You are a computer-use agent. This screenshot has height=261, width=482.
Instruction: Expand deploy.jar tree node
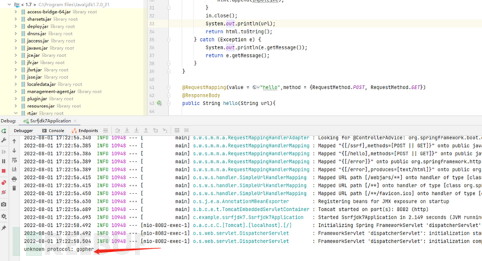(x=15, y=26)
